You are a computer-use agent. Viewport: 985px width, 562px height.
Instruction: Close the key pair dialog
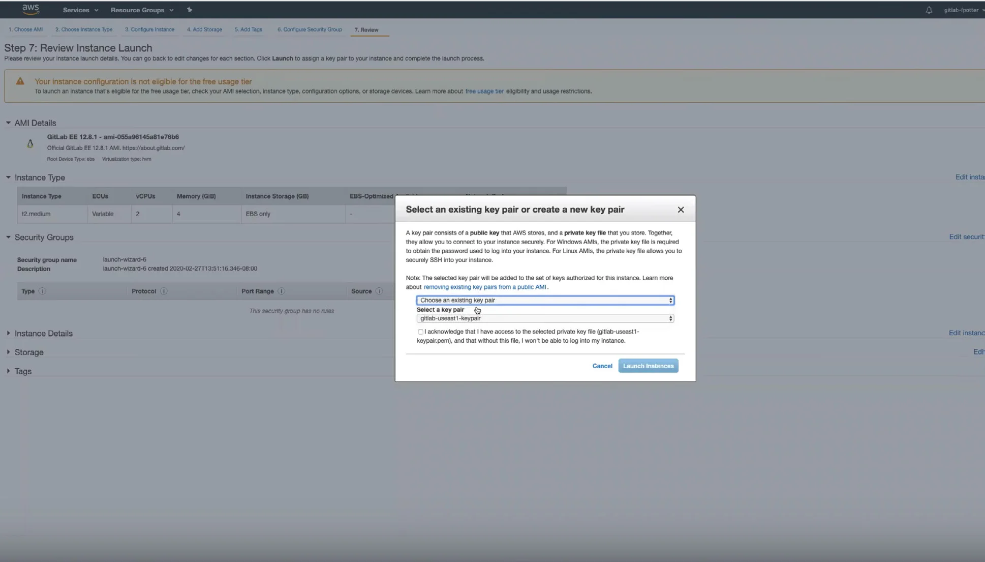click(x=681, y=210)
